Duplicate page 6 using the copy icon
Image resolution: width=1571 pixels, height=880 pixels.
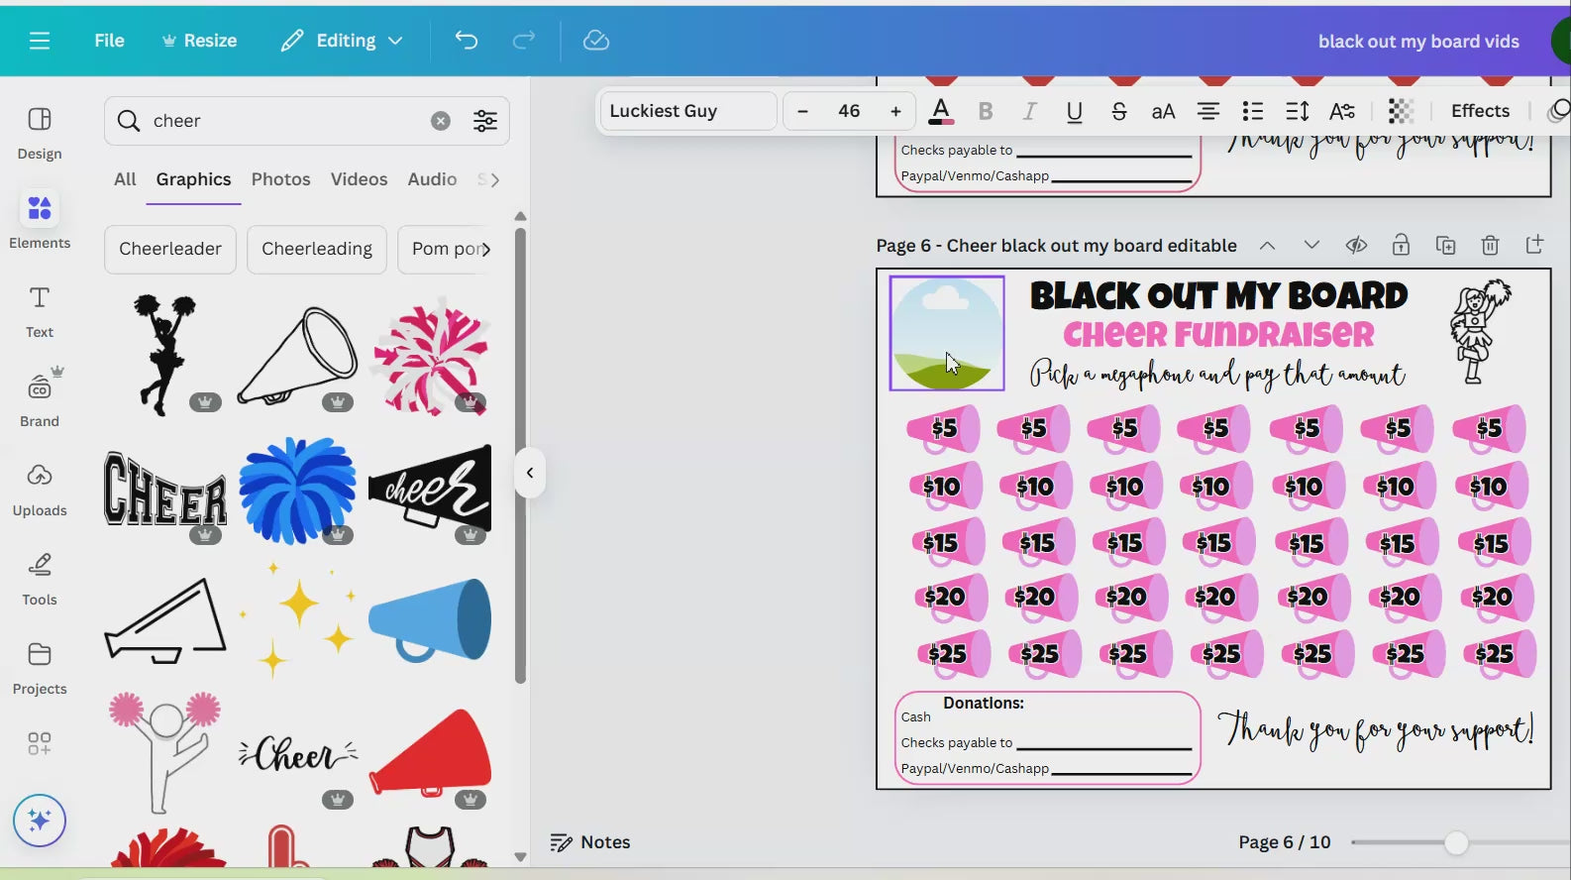[x=1445, y=245]
